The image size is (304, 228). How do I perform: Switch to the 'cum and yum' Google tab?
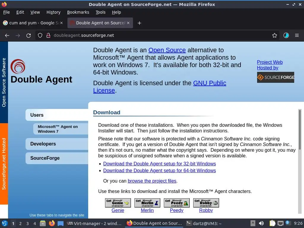pyautogui.click(x=33, y=23)
